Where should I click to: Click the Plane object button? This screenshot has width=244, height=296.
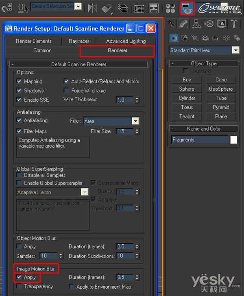click(221, 116)
